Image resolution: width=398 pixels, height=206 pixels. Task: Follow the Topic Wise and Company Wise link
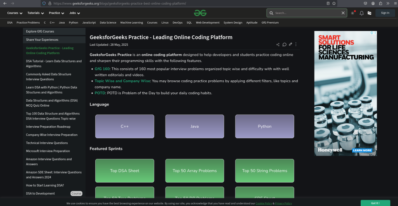tap(122, 81)
